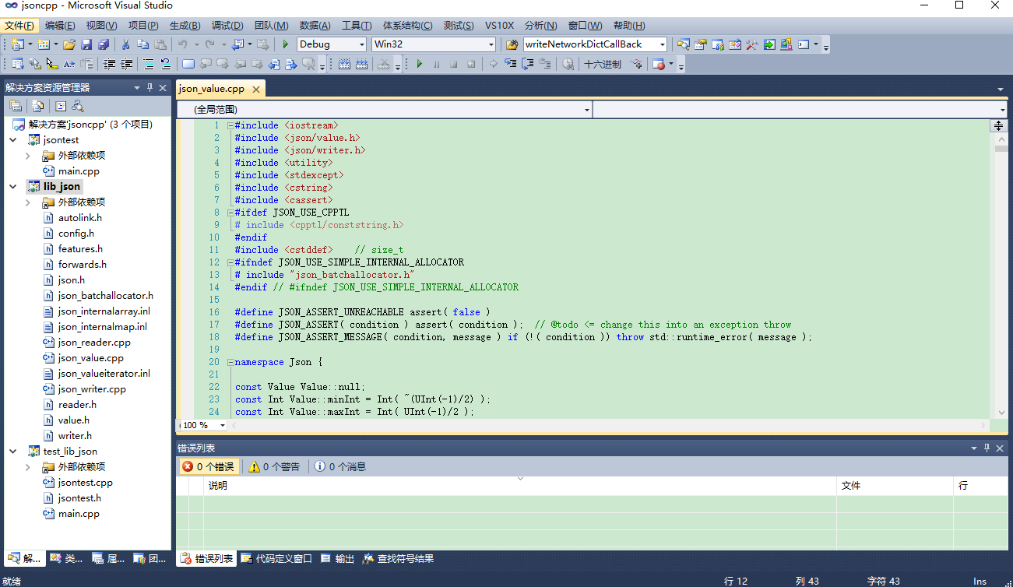The height and width of the screenshot is (587, 1013).
Task: Click the Step Into debug icon
Action: [x=509, y=64]
